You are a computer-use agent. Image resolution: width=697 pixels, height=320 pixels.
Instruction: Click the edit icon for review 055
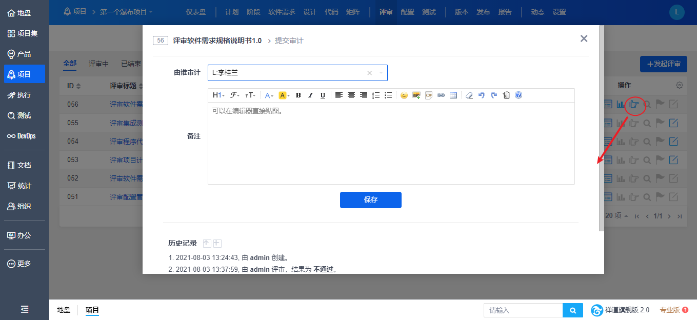pyautogui.click(x=674, y=123)
